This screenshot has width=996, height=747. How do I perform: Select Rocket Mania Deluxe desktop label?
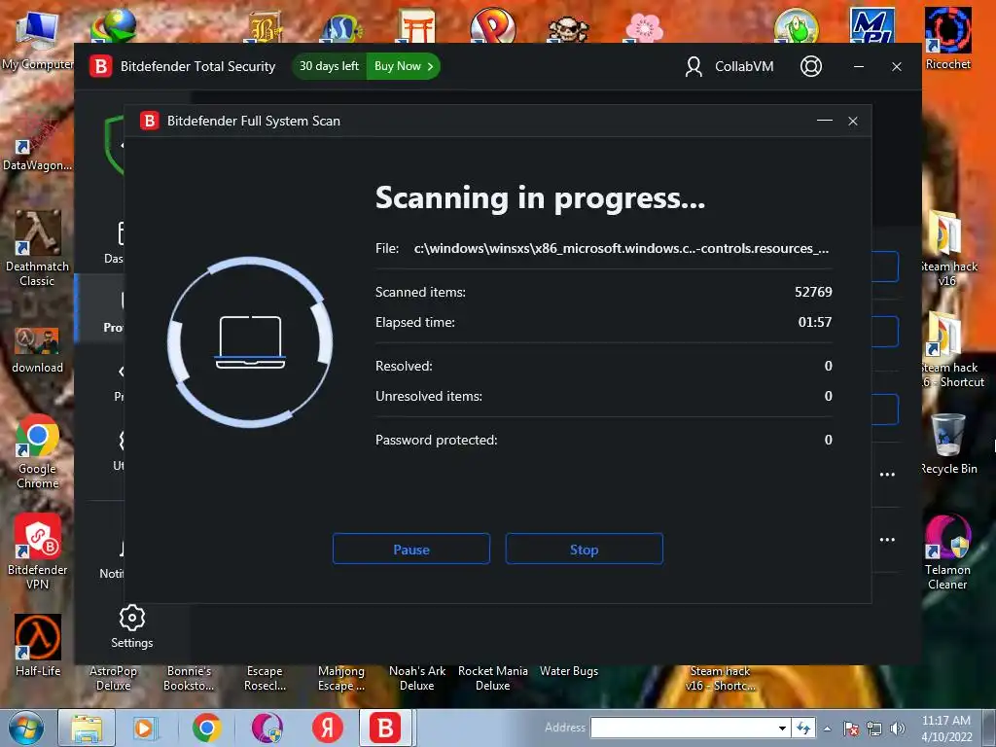[x=493, y=678]
